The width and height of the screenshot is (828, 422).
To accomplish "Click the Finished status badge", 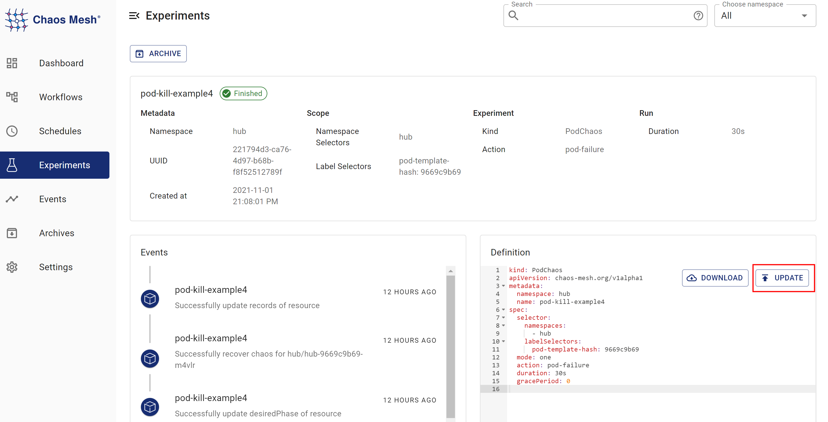I will pos(243,93).
